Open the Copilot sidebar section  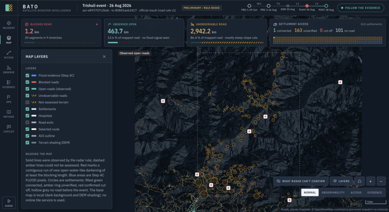coord(9,129)
